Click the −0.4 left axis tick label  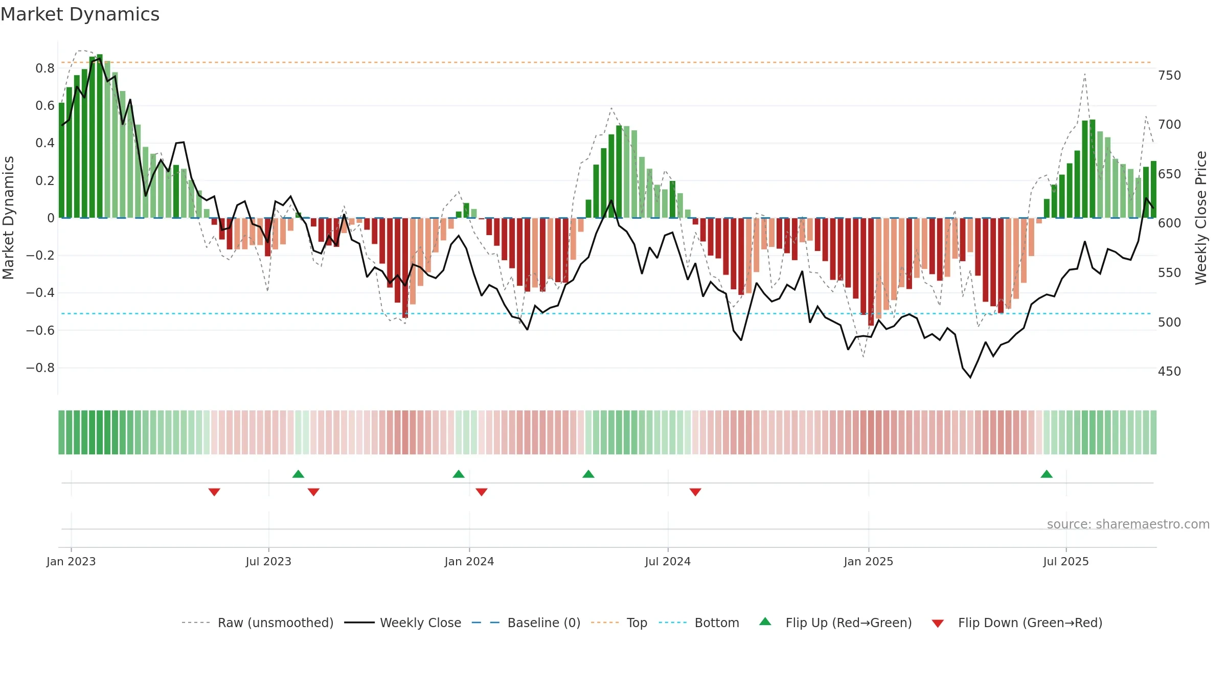click(40, 293)
